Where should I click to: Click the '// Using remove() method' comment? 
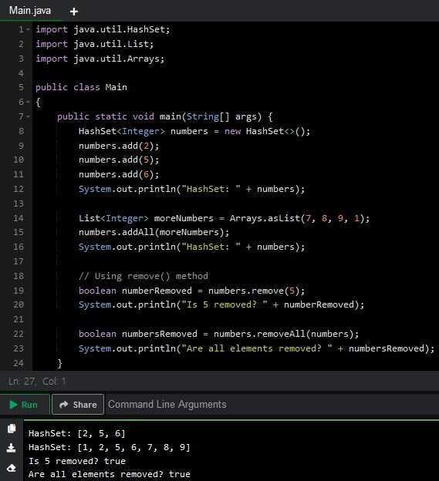[144, 276]
